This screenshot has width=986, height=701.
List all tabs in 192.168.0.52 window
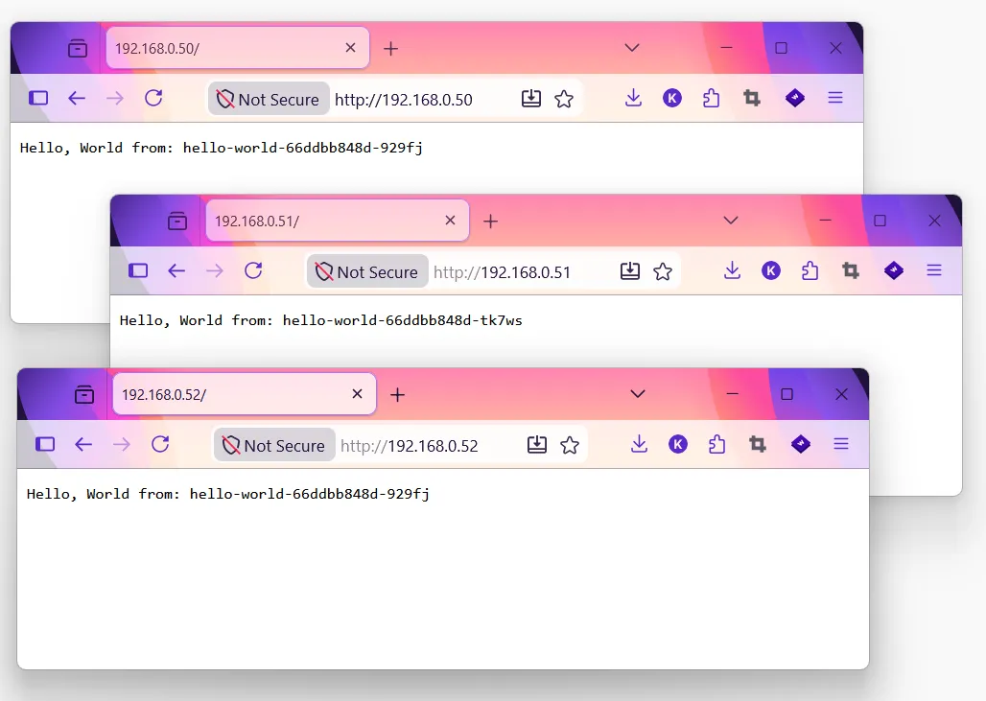click(x=638, y=394)
